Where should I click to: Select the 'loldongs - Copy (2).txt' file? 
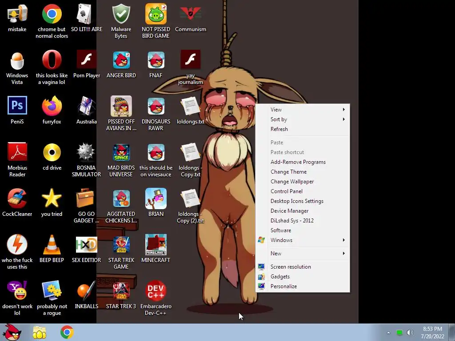190,198
